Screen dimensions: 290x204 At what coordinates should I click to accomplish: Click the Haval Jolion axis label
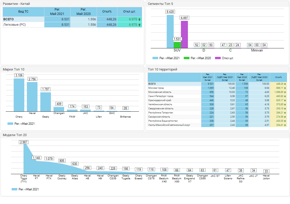tap(266, 177)
